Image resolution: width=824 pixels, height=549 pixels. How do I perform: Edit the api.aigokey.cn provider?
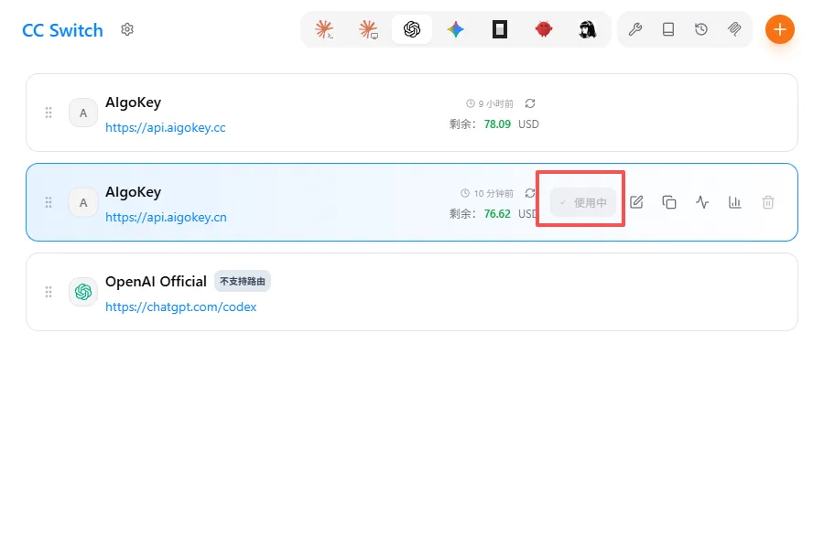coord(636,202)
